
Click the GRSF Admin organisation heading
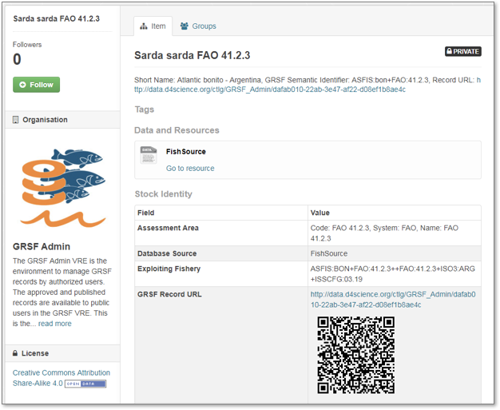click(x=42, y=247)
